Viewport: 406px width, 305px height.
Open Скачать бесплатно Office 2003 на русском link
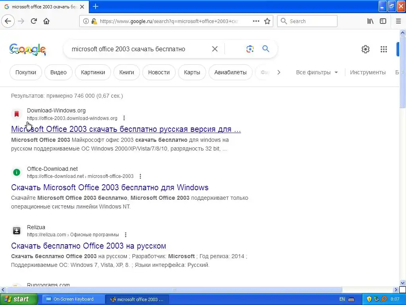point(88,245)
